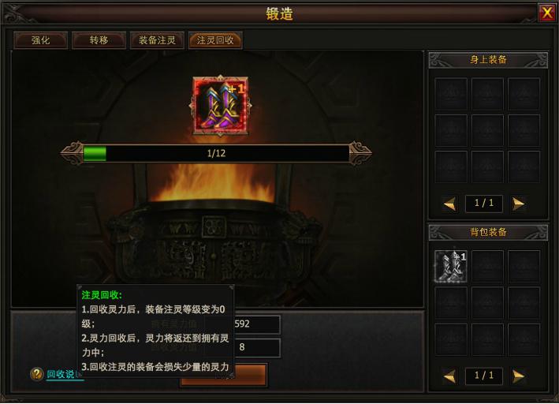Click the 1/12 green progress bar
This screenshot has height=404, width=559.
216,153
